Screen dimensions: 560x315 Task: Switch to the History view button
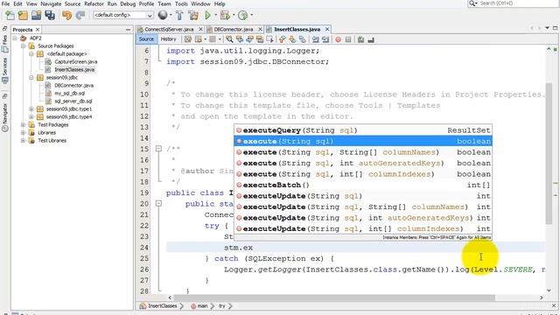coord(168,39)
